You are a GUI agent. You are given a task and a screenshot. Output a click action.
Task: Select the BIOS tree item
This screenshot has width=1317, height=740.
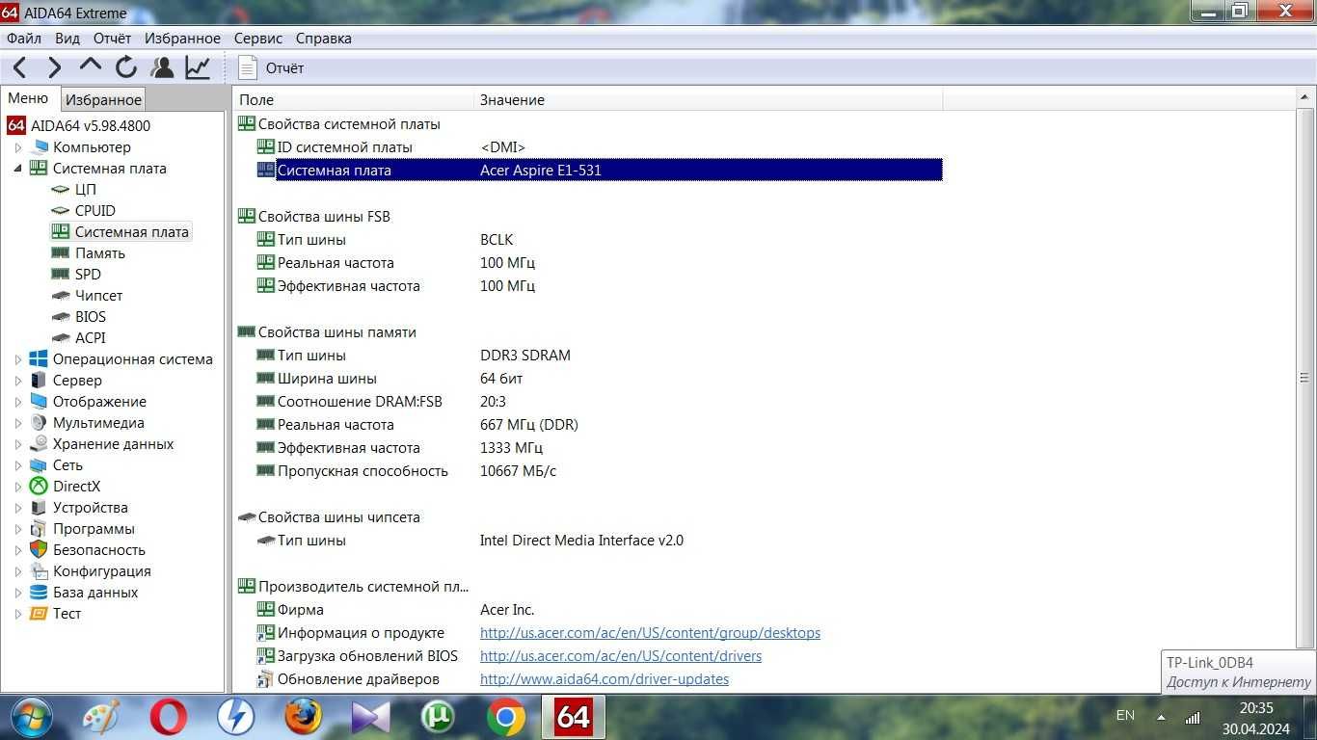click(91, 317)
